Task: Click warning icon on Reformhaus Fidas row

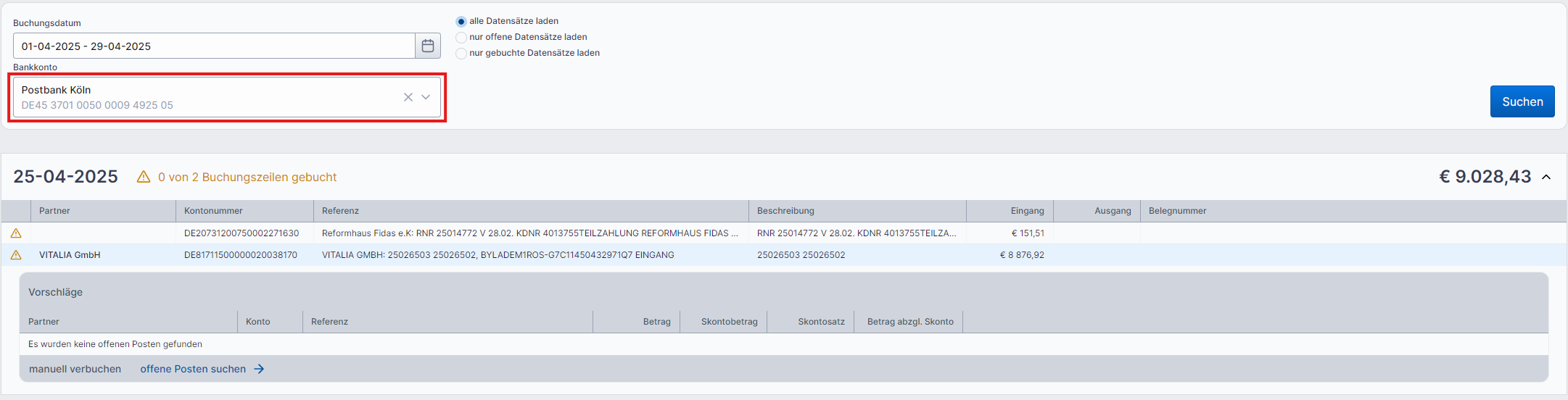Action: click(x=16, y=233)
